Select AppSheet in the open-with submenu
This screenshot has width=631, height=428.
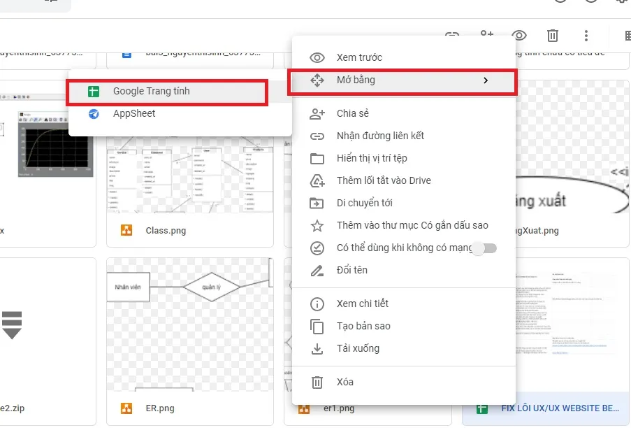pyautogui.click(x=134, y=113)
